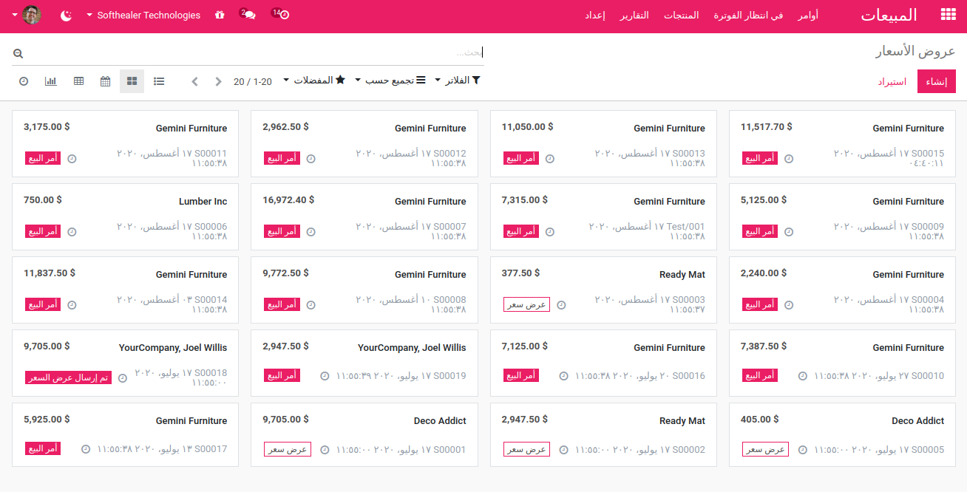967x492 pixels.
Task: Click إنشاء create button
Action: point(937,81)
